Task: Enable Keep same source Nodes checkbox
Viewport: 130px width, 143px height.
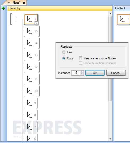Action: click(80, 58)
